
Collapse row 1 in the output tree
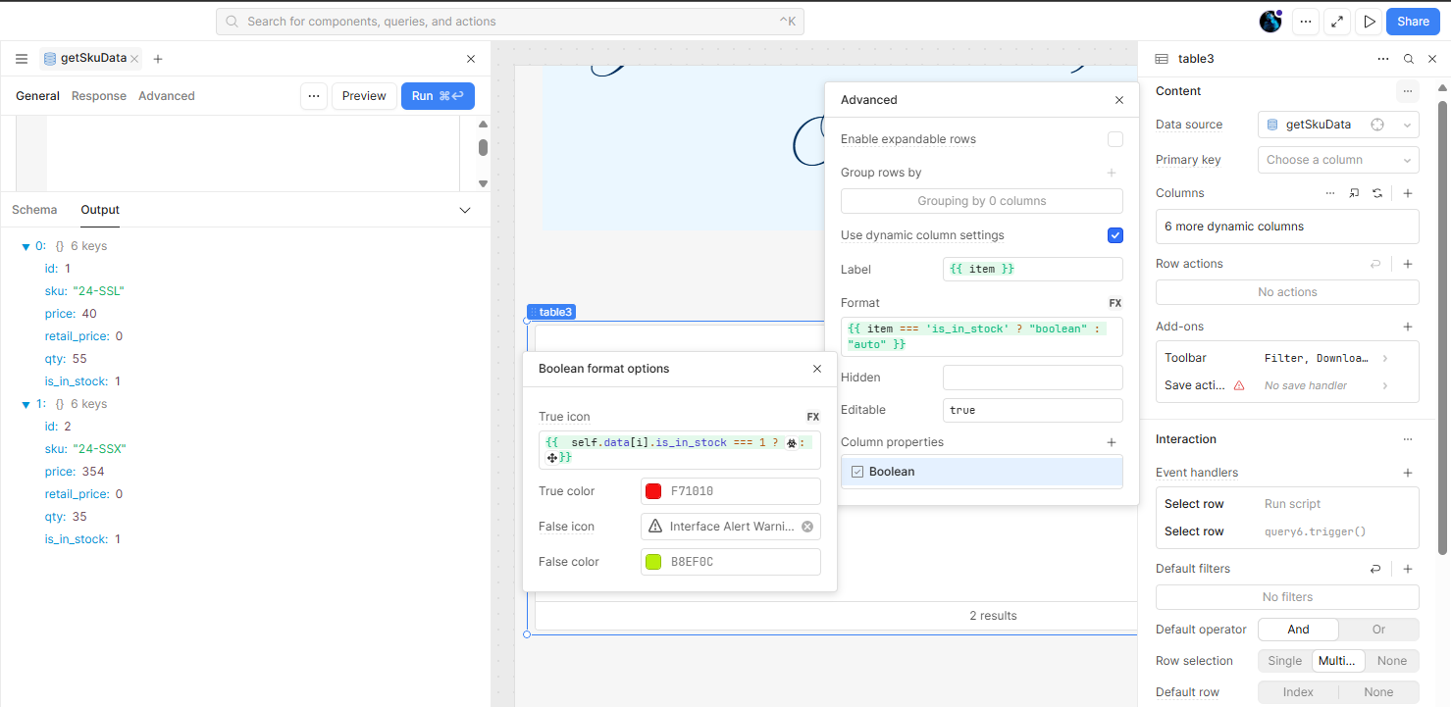[26, 404]
